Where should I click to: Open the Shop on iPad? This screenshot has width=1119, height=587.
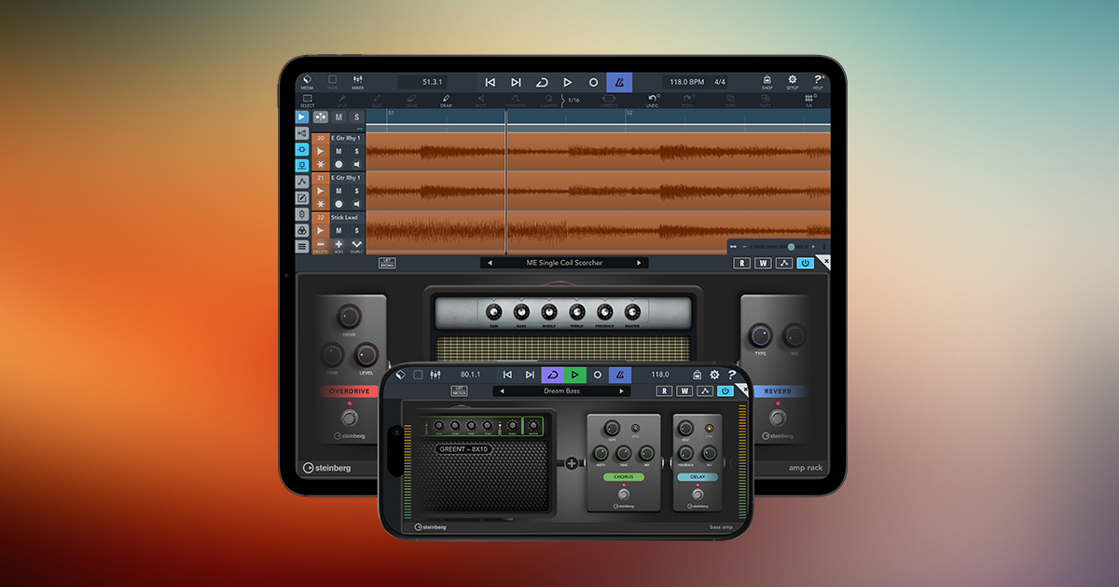767,82
